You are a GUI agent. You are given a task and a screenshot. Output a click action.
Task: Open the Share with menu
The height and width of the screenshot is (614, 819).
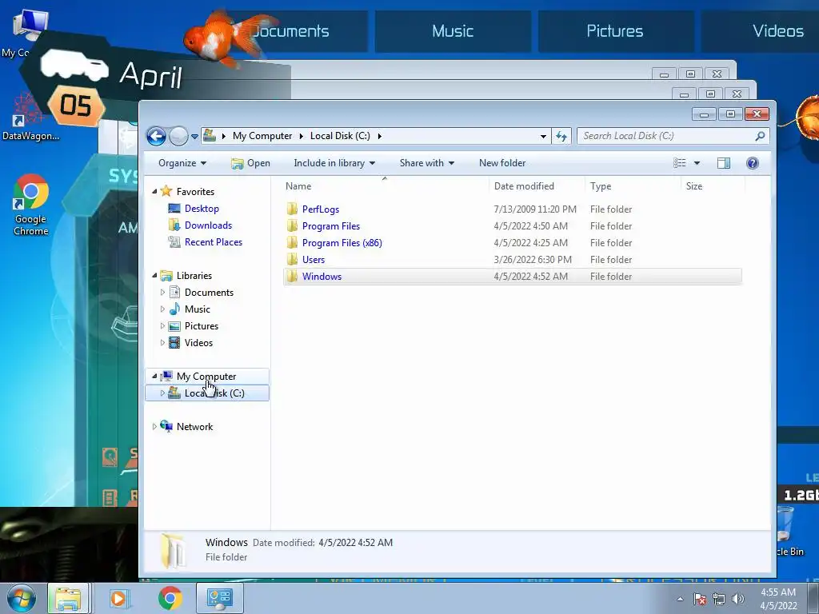[427, 163]
